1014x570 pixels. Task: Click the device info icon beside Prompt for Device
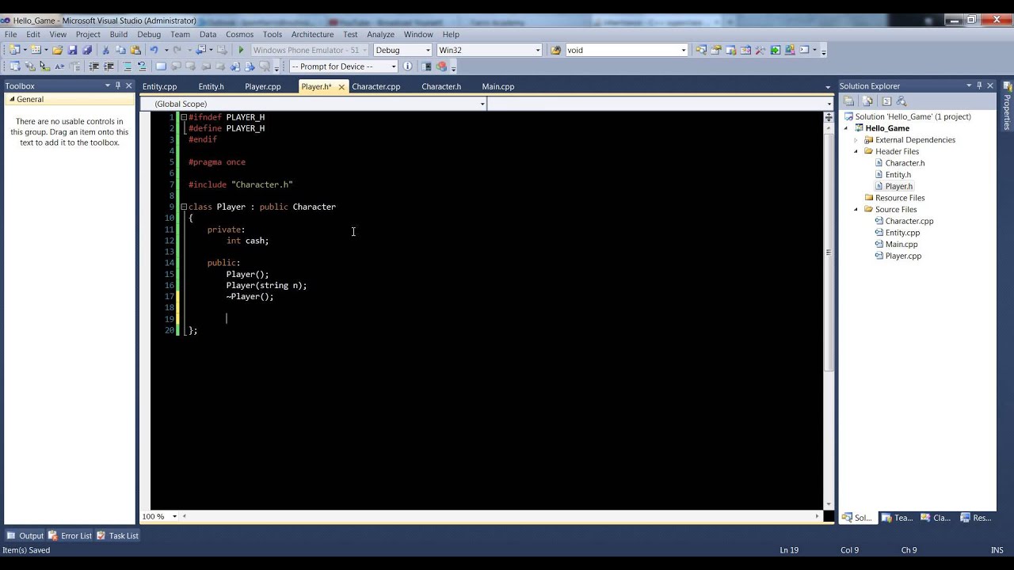(407, 66)
